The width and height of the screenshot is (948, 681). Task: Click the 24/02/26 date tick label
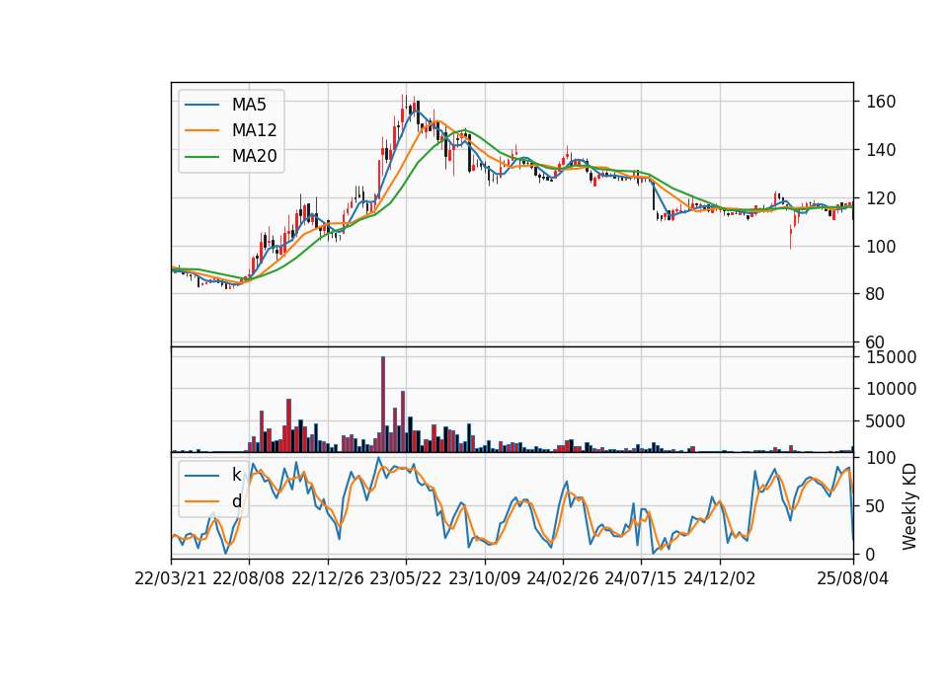coord(562,578)
